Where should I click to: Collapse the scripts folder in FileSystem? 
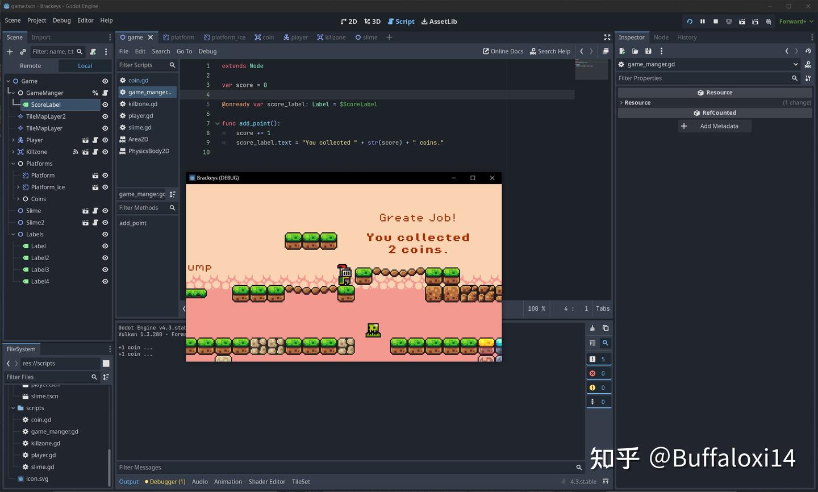coord(12,408)
